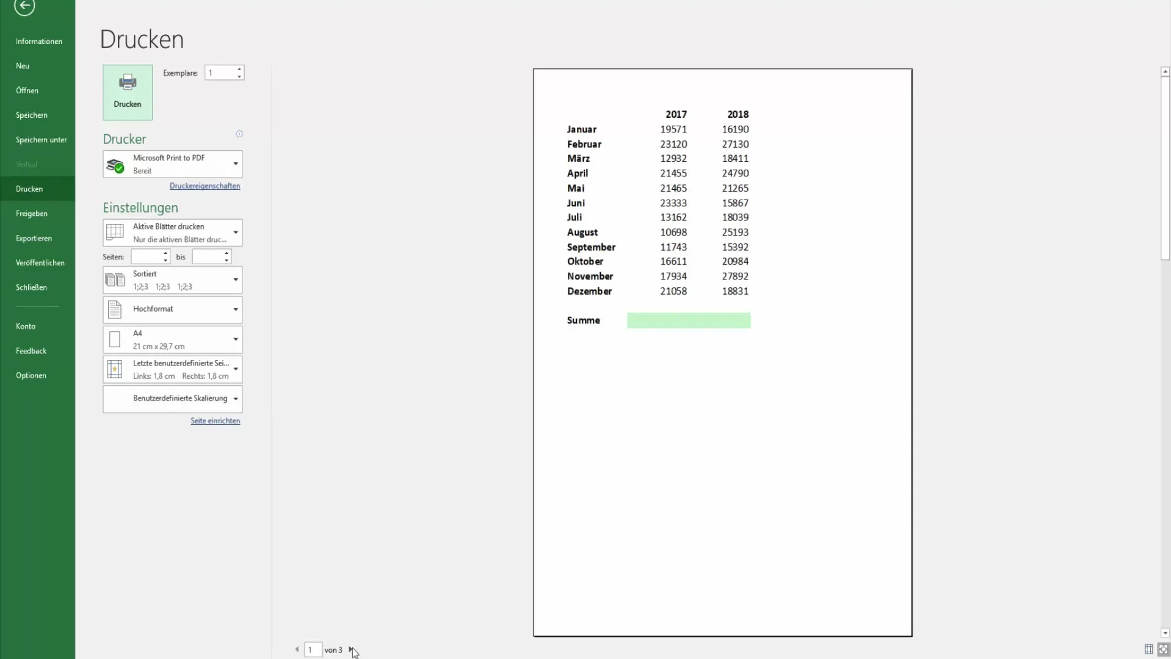This screenshot has height=659, width=1171.
Task: Expand Aktive Blätter drucken dropdown
Action: (x=173, y=232)
